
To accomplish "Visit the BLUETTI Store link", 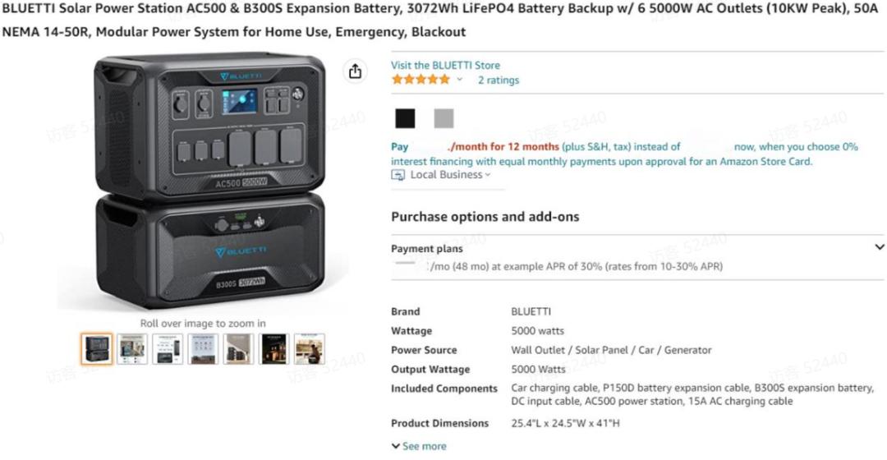I will (x=445, y=65).
